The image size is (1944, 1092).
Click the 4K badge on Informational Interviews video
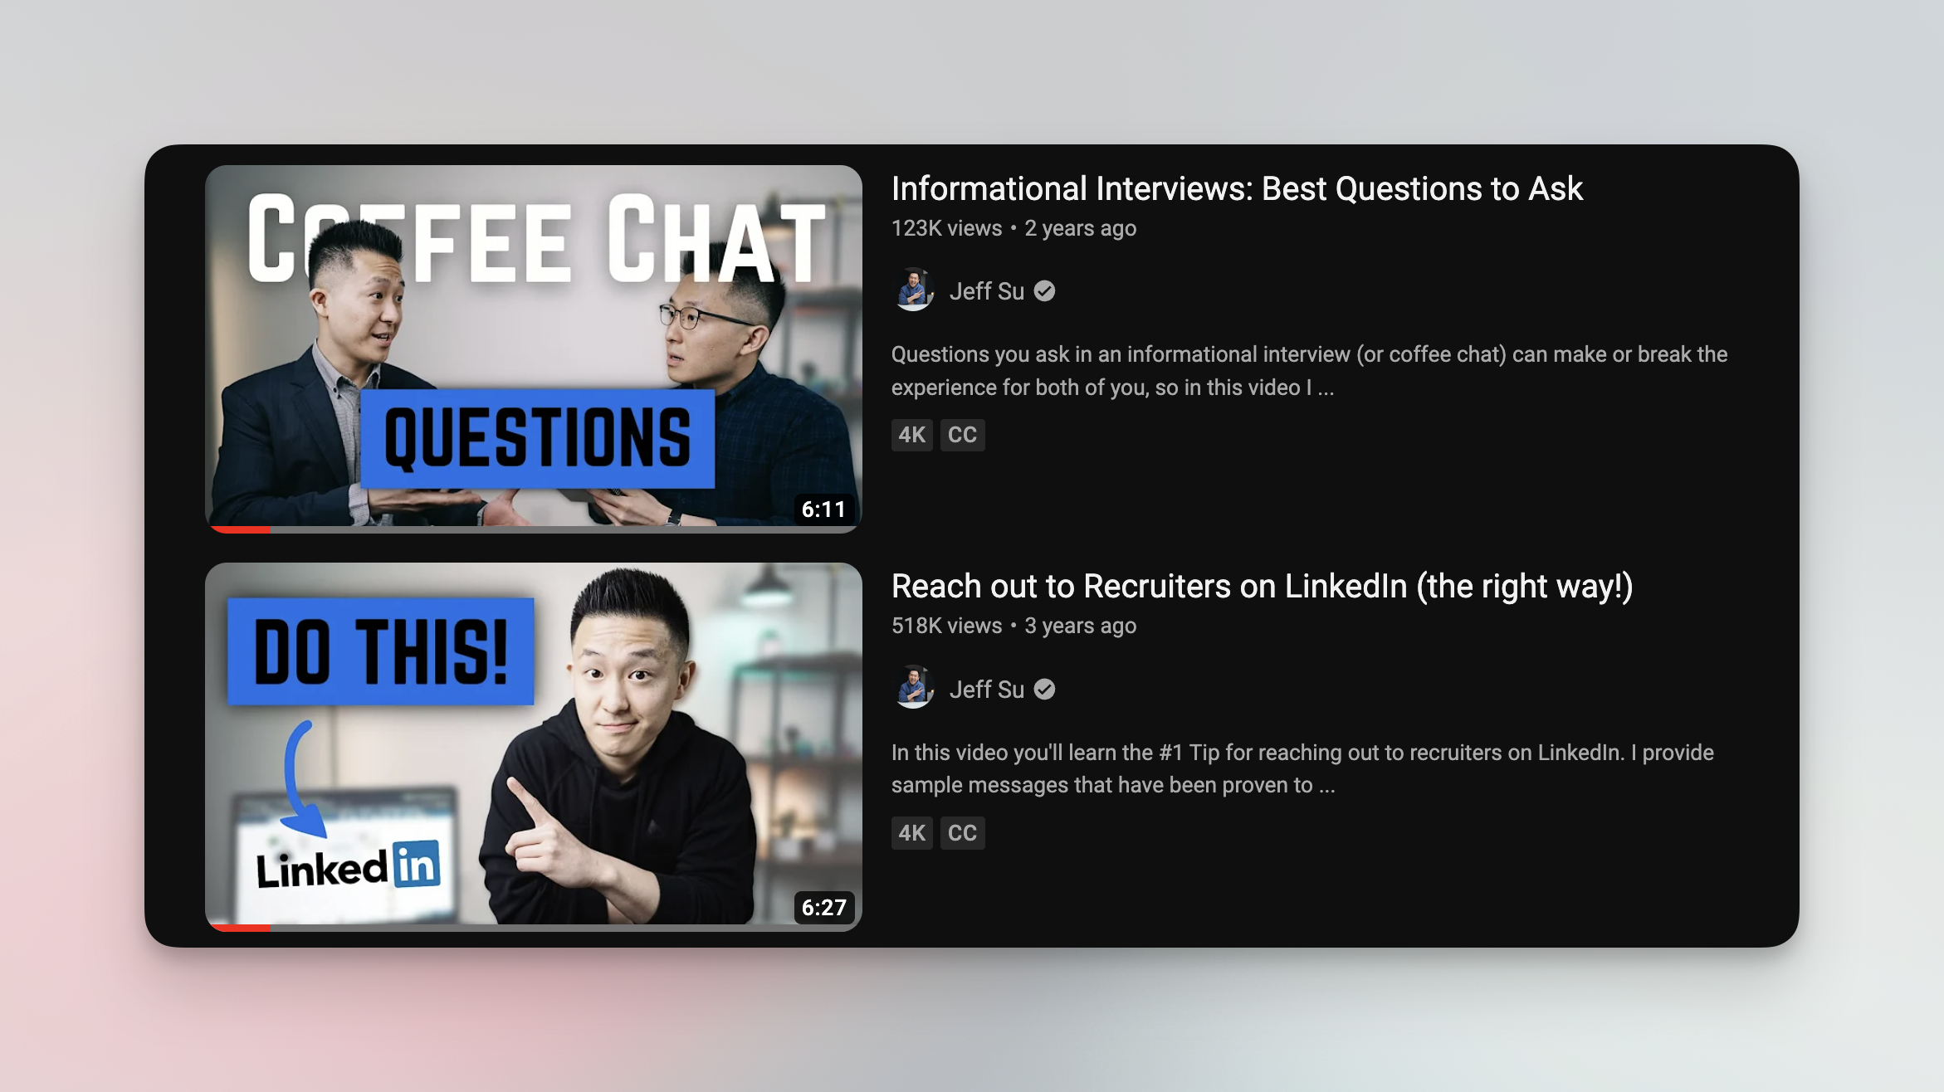click(911, 435)
